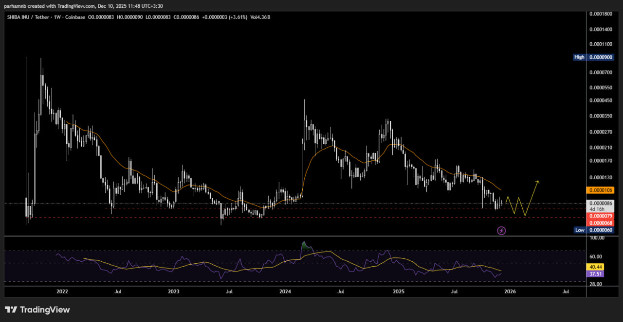The height and width of the screenshot is (322, 623).
Task: Click the Low price label badge
Action: point(579,230)
